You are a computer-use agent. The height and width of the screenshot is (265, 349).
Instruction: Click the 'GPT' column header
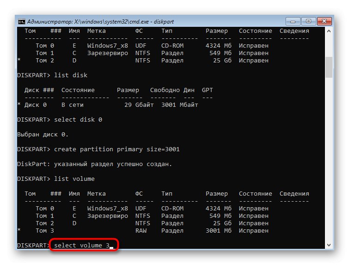point(207,90)
